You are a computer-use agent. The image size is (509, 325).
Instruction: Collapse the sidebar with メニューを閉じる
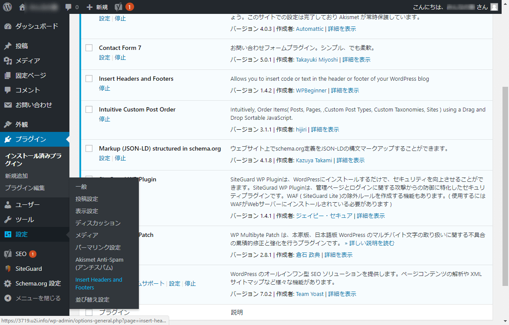(x=33, y=298)
